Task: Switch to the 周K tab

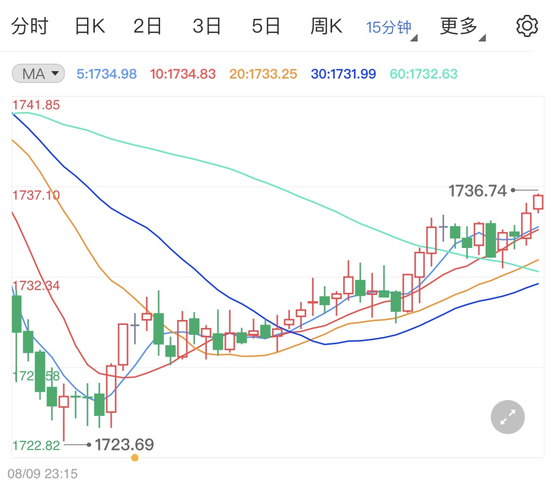Action: [326, 26]
